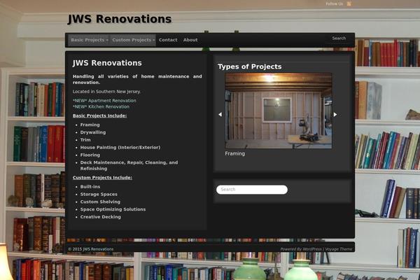Click the JWS Renovations content heading
The width and height of the screenshot is (420, 280).
(107, 63)
